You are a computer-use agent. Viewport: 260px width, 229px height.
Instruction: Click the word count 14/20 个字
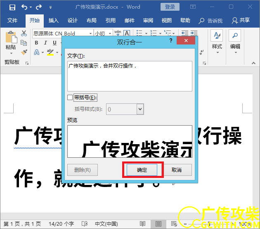pos(61,224)
